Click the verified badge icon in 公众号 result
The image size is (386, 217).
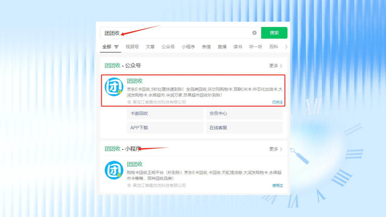pos(129,102)
